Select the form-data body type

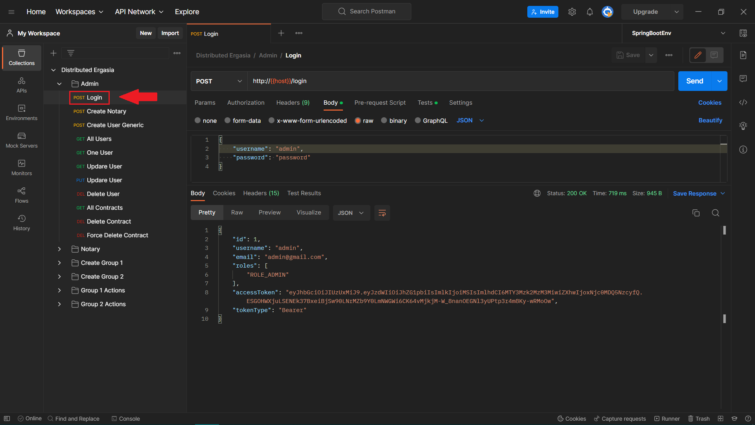243,120
